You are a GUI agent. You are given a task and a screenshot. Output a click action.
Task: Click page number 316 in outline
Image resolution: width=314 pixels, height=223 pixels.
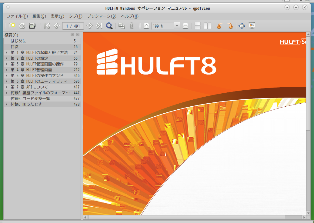pyautogui.click(x=76, y=75)
